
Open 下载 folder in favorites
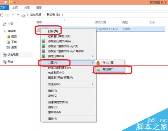click(x=14, y=42)
